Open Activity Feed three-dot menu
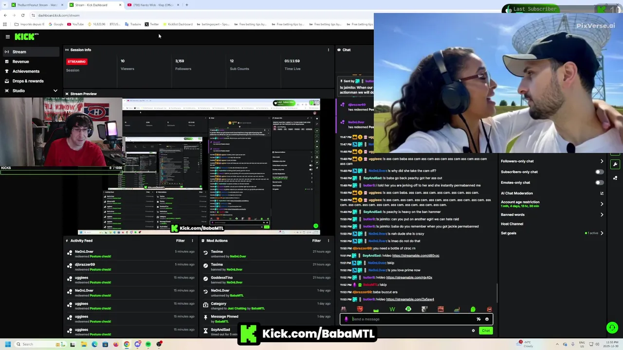The image size is (623, 350). click(192, 241)
